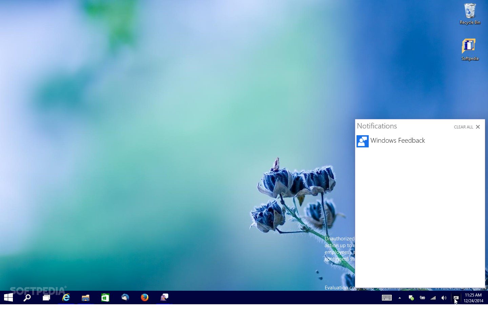Click the battery power icon

click(422, 298)
